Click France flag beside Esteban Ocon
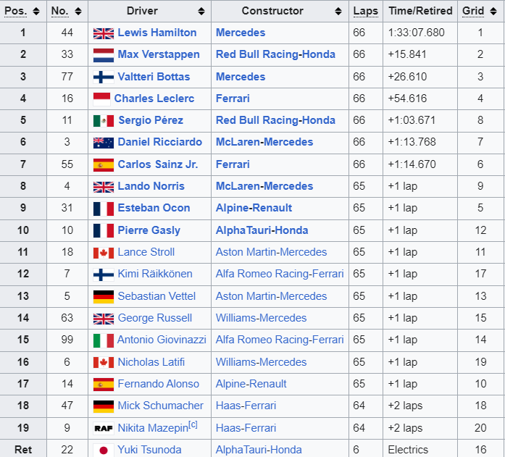 pyautogui.click(x=104, y=209)
